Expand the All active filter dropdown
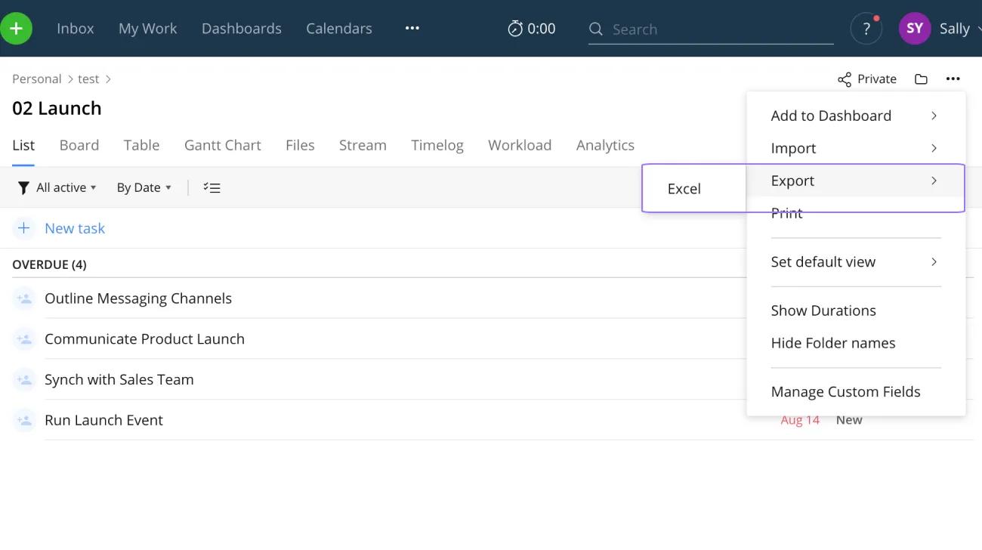The width and height of the screenshot is (982, 550). tap(60, 187)
